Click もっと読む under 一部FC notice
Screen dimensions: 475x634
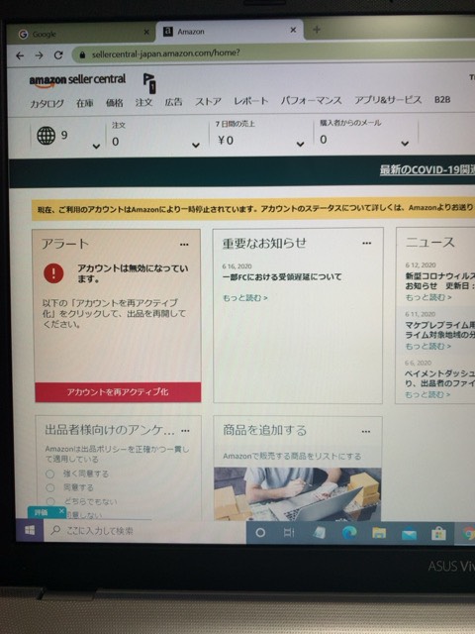point(244,298)
